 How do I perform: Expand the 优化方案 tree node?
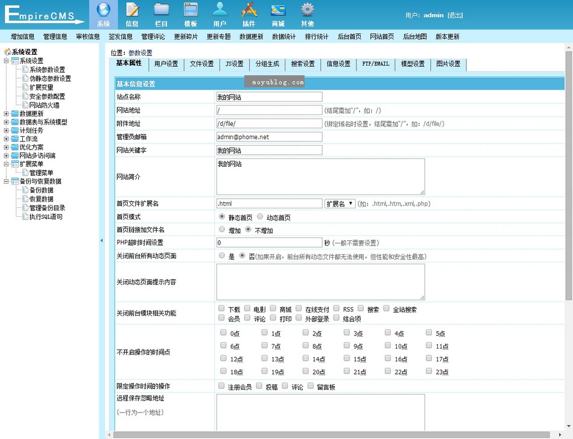[x=6, y=147]
